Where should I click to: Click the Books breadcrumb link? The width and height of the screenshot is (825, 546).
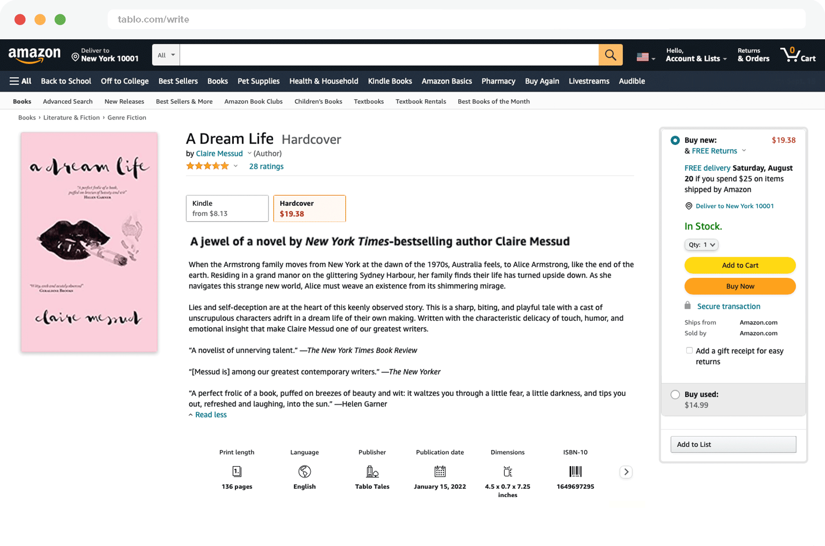click(27, 118)
